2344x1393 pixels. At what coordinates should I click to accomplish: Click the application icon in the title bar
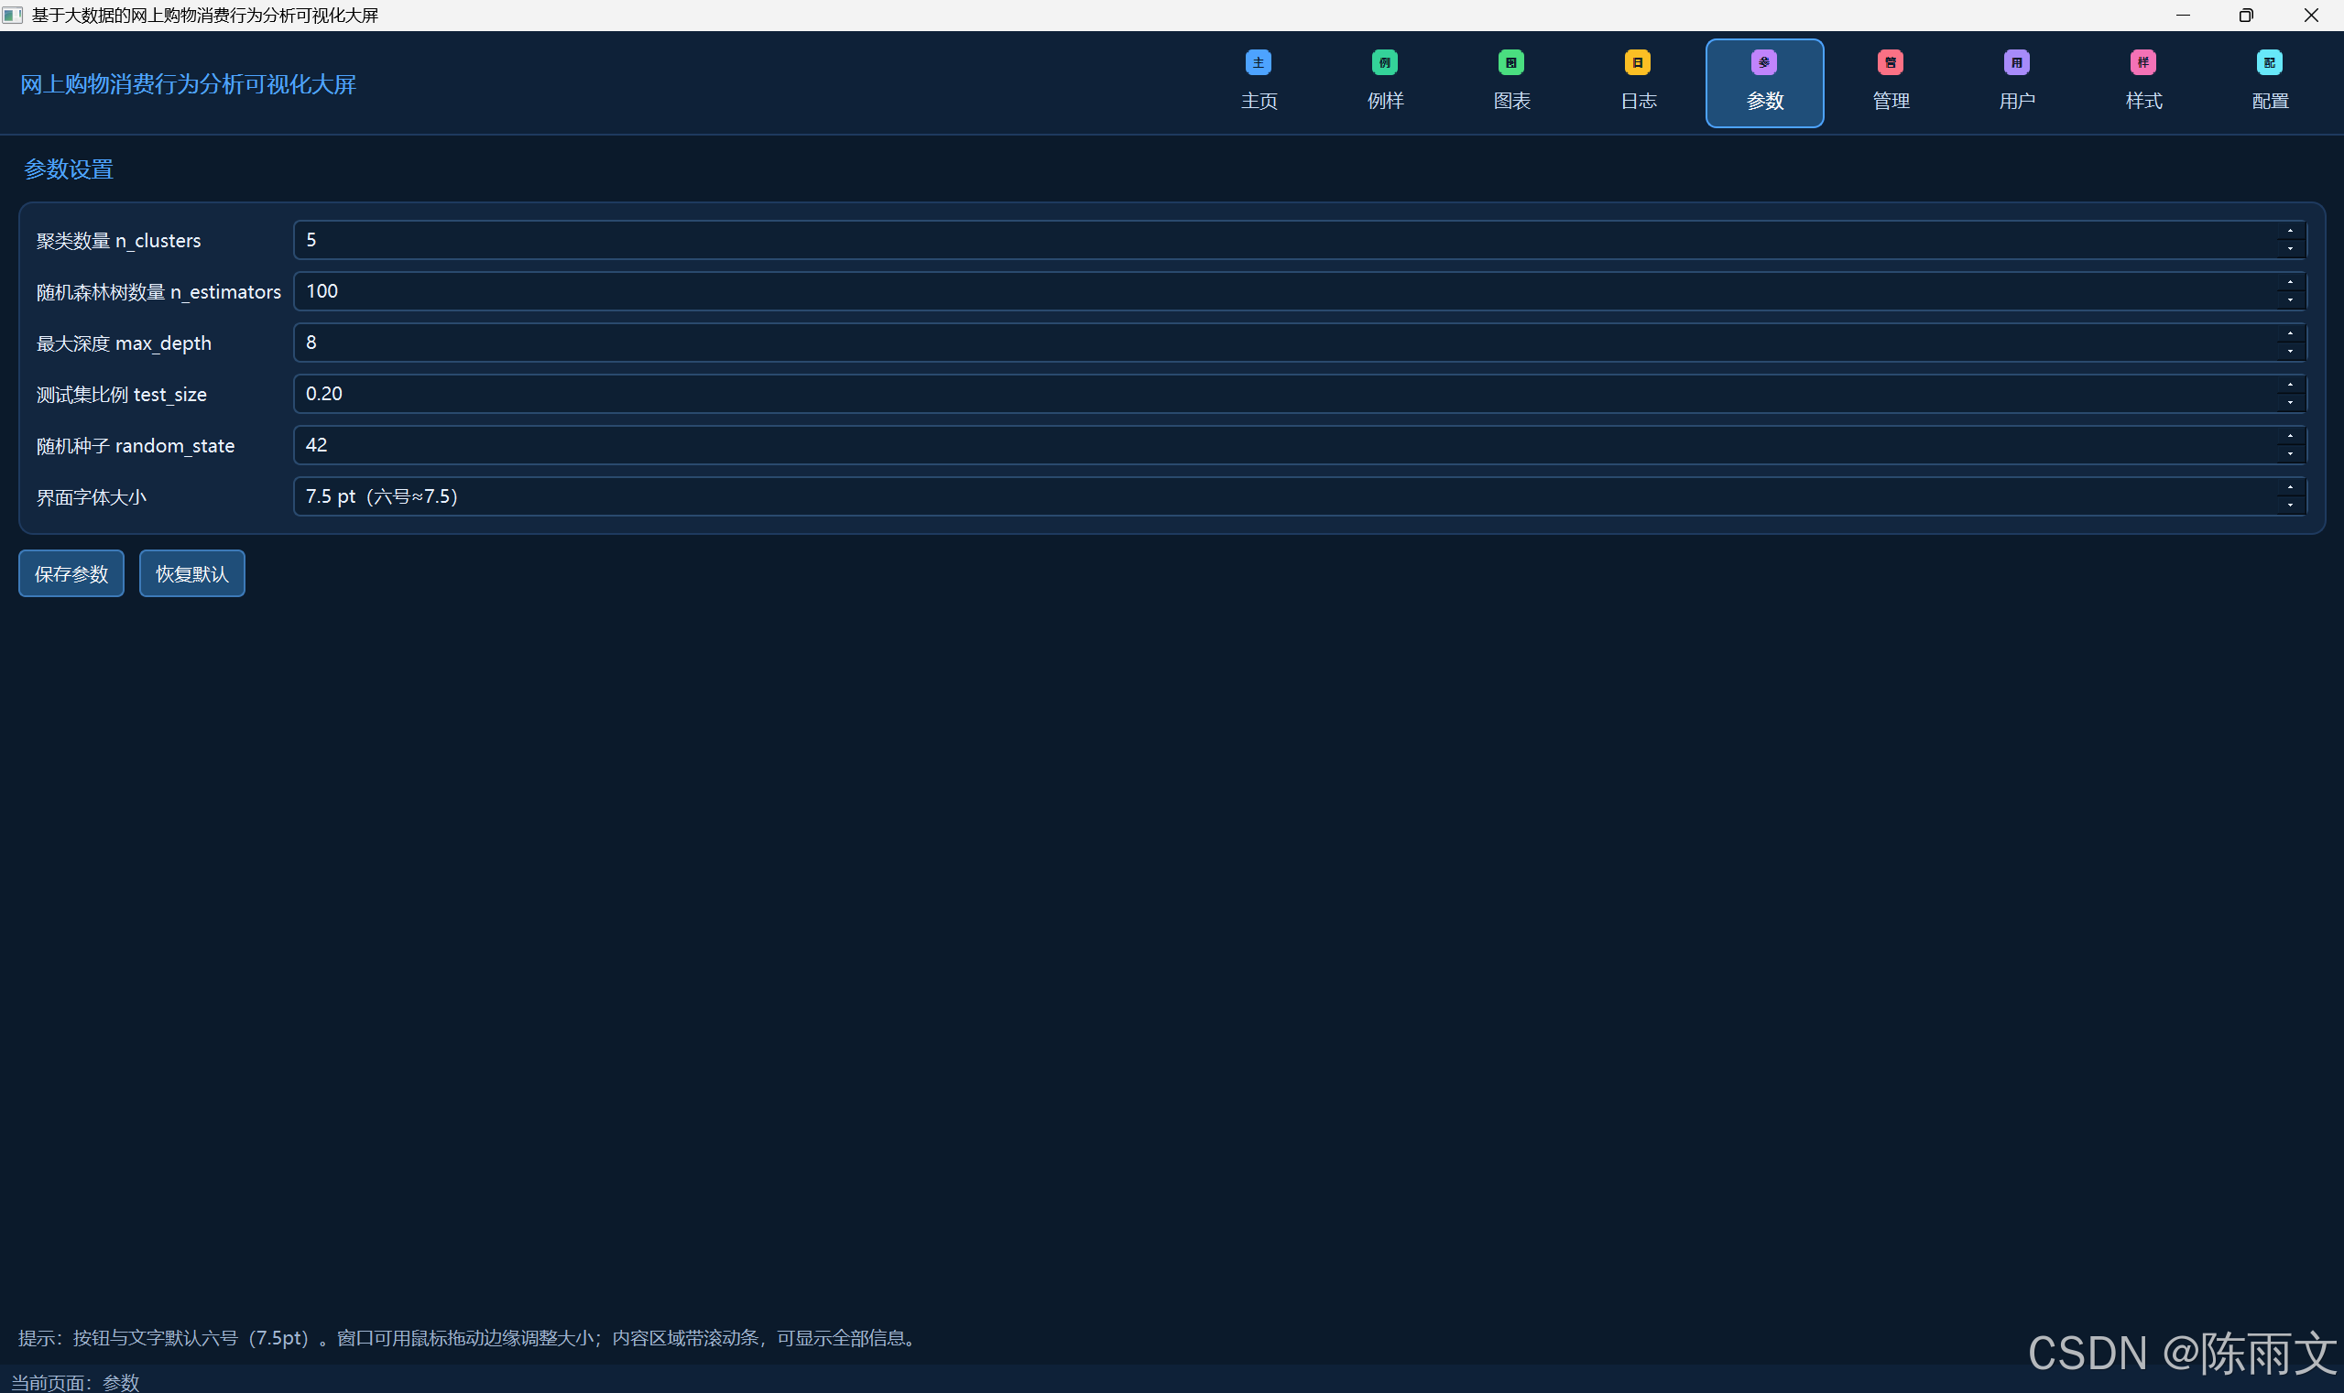coord(13,15)
